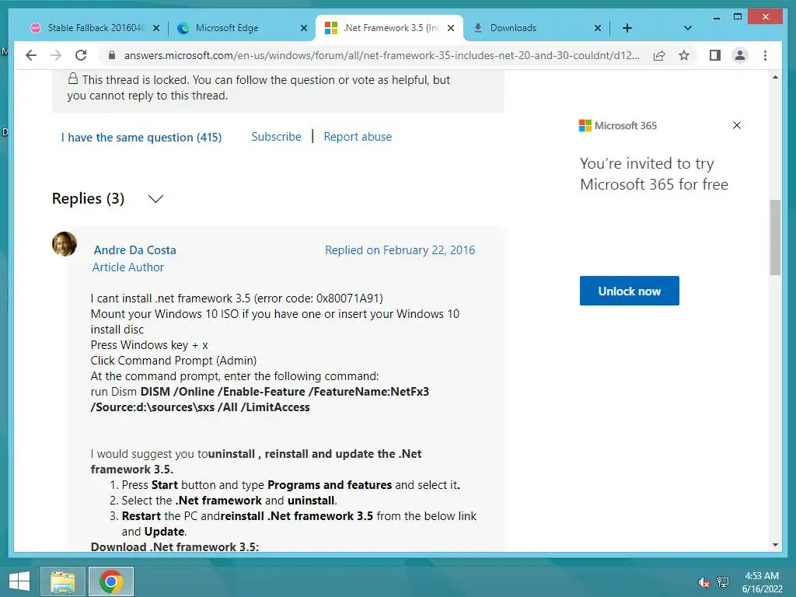796x597 pixels.
Task: Click page scrollbar down arrow
Action: coord(775,545)
